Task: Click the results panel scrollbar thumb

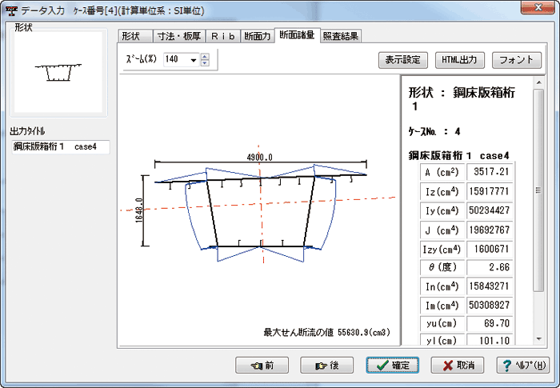Action: [x=539, y=190]
